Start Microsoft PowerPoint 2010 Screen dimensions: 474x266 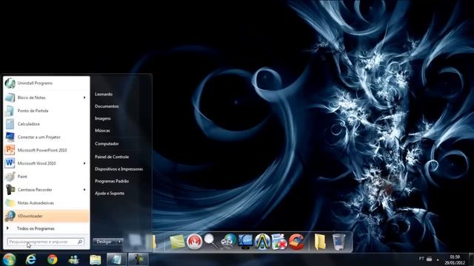(46, 150)
